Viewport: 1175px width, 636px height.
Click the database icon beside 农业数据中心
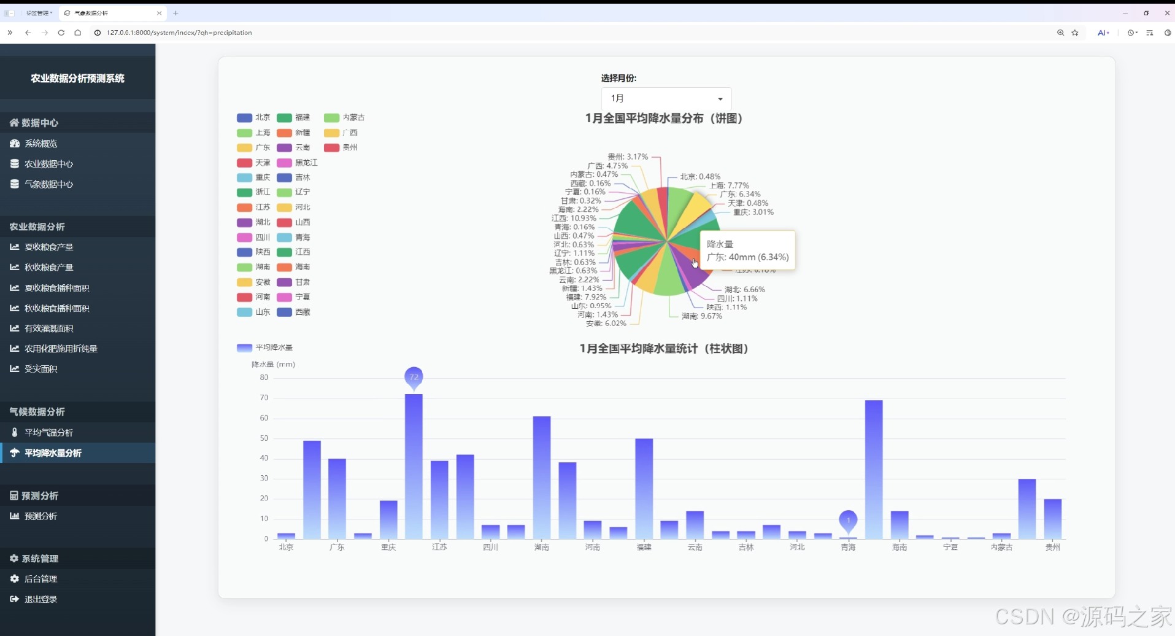15,164
